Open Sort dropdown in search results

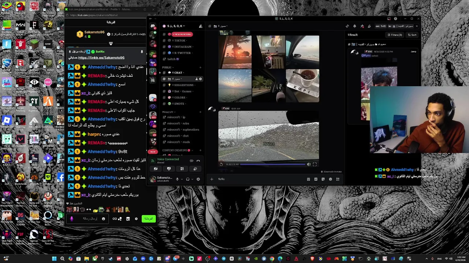(x=412, y=35)
